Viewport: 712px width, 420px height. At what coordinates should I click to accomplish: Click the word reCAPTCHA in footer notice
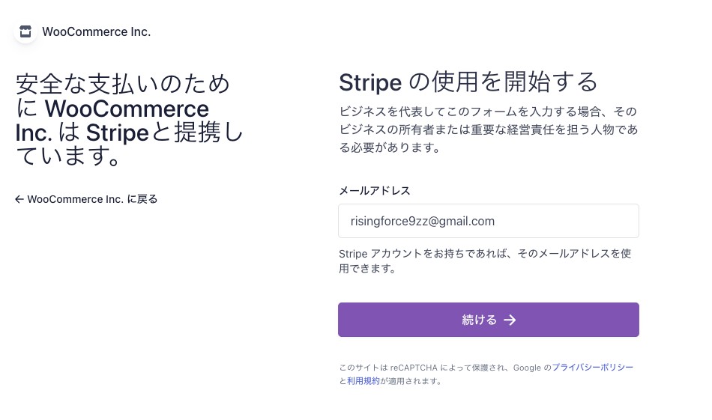[412, 368]
